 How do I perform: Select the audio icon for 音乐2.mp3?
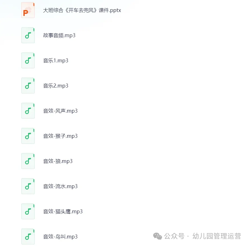[x=28, y=86]
